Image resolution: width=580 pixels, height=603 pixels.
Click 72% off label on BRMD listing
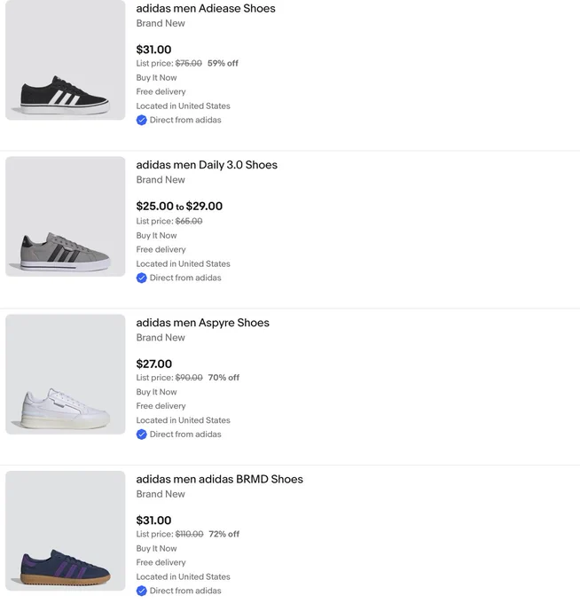tap(224, 534)
